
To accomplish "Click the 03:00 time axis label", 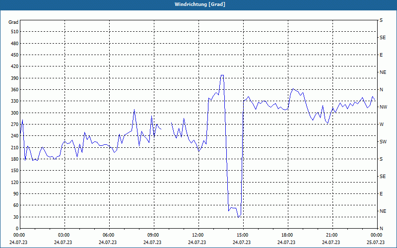I will (65, 235).
